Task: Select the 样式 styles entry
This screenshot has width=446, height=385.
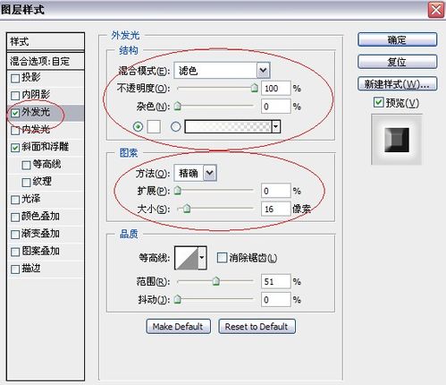Action: (x=46, y=41)
